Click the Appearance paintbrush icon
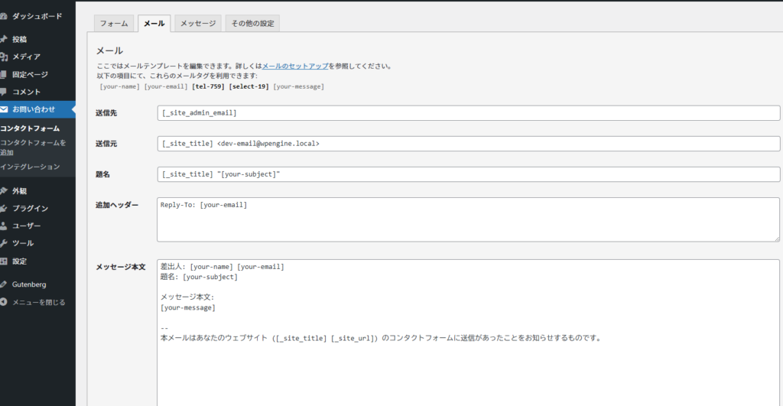This screenshot has height=406, width=783. [x=4, y=191]
